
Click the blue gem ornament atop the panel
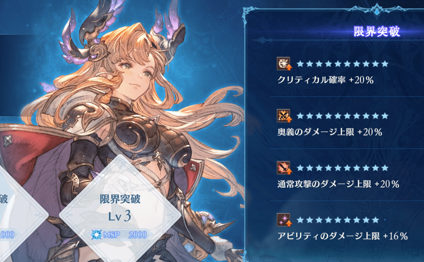point(377,11)
